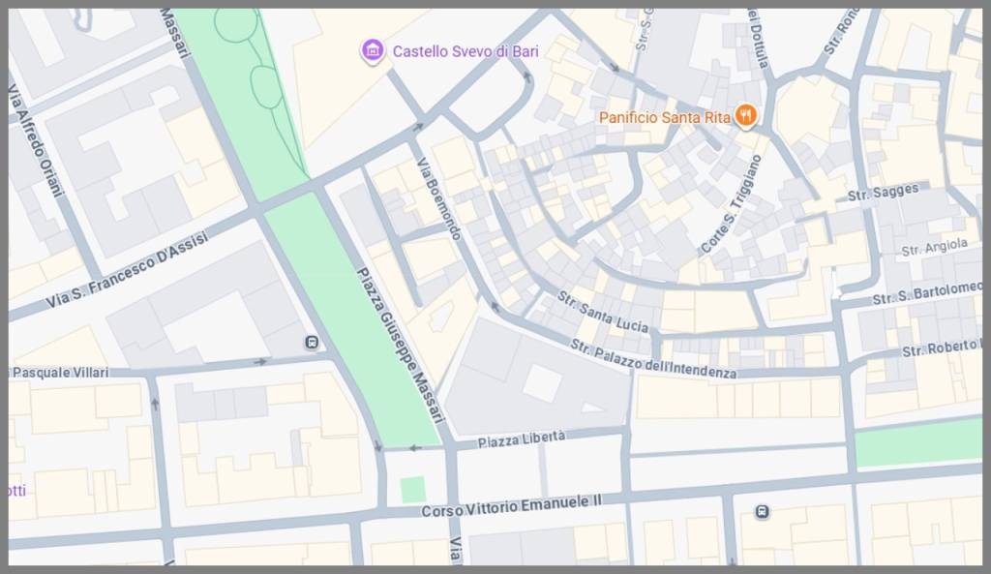
Task: Click the Piazza Libertà label
Action: [521, 438]
